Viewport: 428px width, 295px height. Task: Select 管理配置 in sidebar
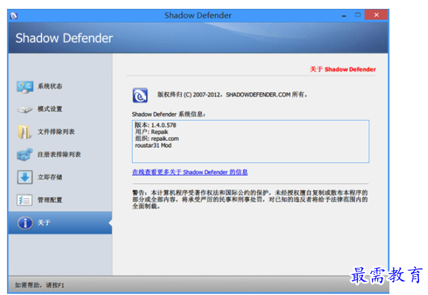[60, 200]
